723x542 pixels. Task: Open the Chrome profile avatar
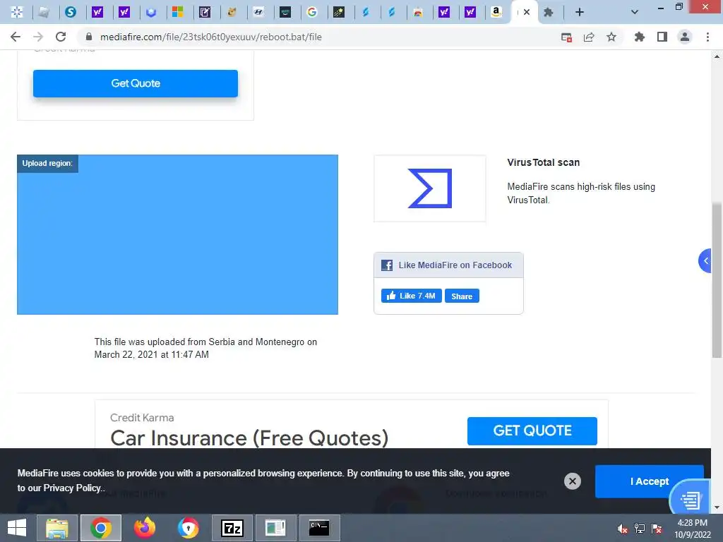[x=685, y=37]
